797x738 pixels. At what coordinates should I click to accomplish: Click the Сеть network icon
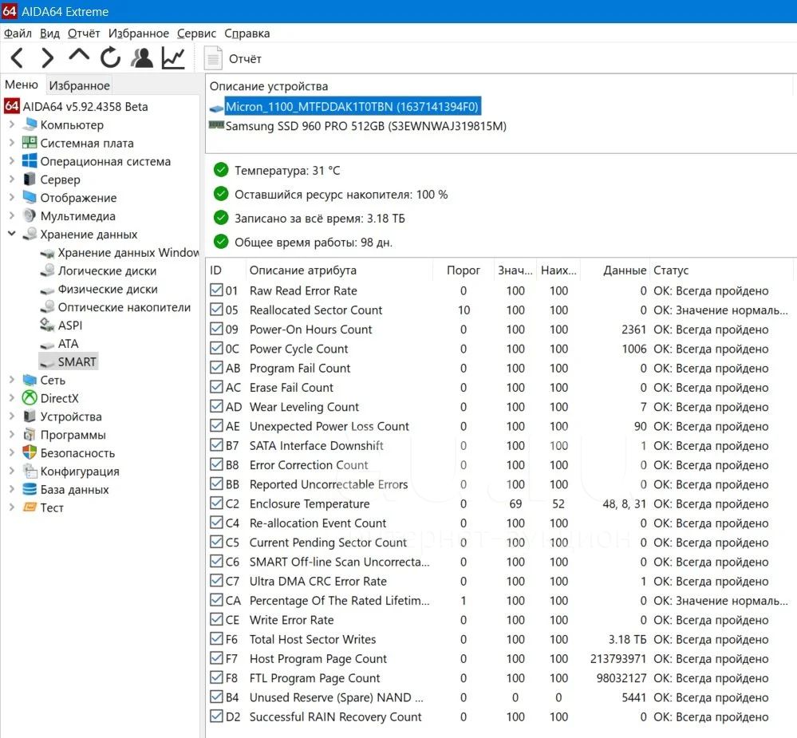coord(30,380)
